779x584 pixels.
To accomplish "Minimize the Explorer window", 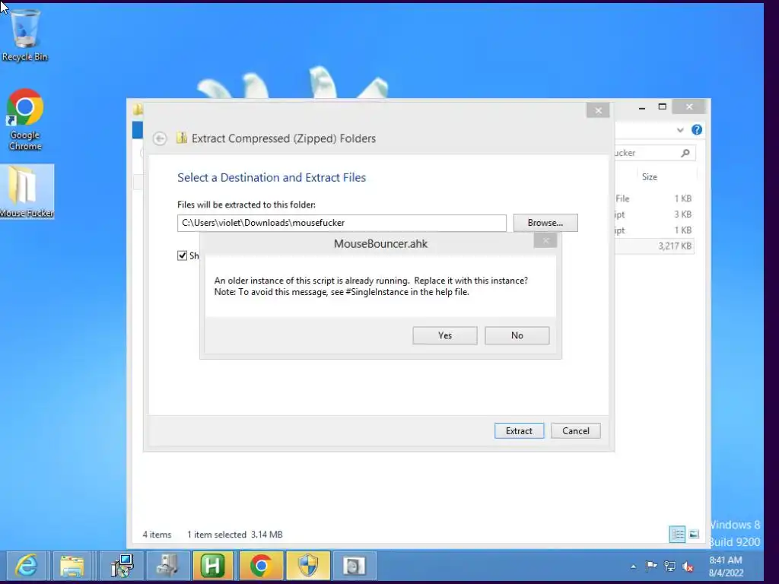I will (642, 106).
